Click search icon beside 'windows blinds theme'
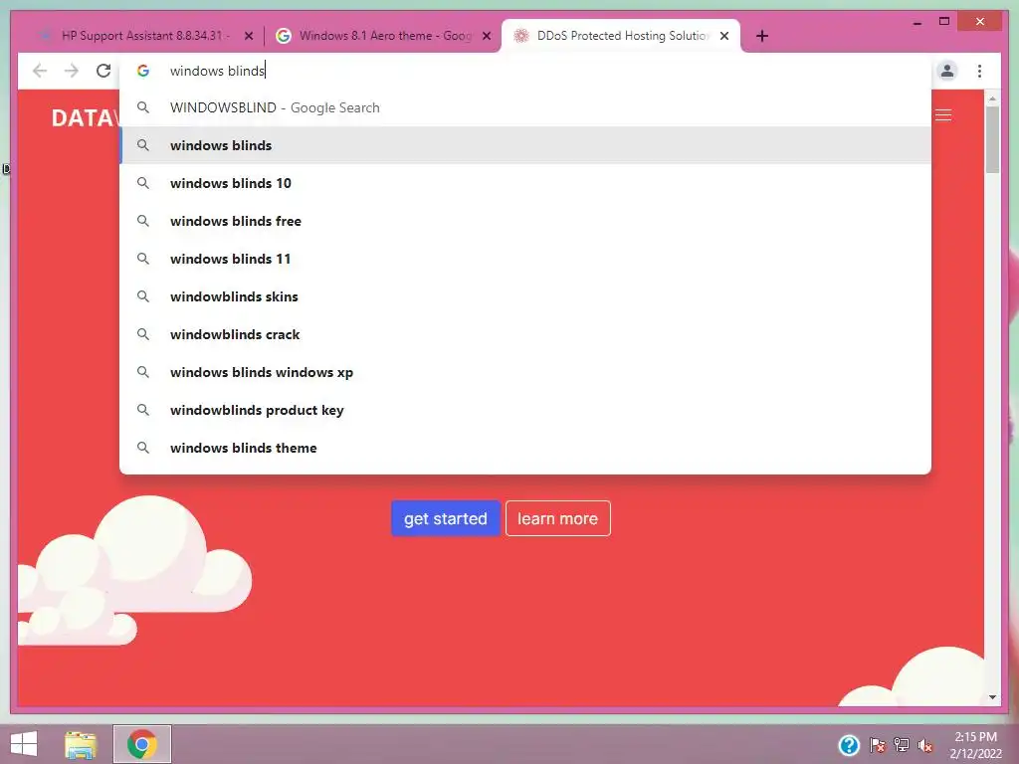Image resolution: width=1019 pixels, height=764 pixels. tap(143, 448)
